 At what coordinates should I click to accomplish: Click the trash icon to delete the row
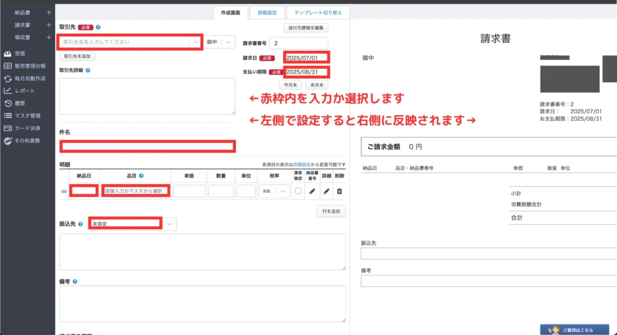coord(339,191)
